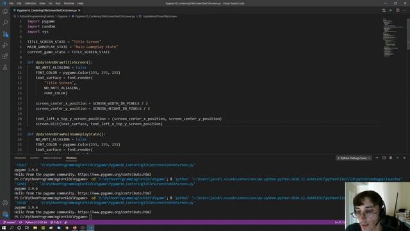Open the Go menu

point(51,3)
